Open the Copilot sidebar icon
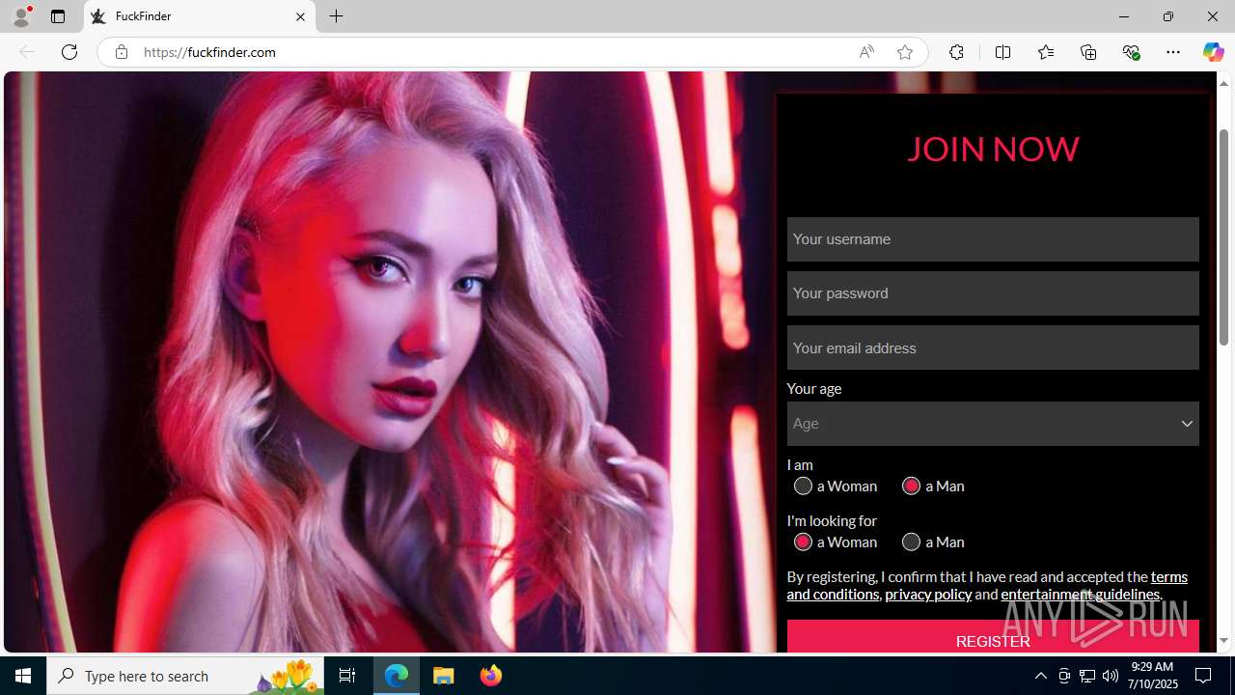The height and width of the screenshot is (695, 1235). click(x=1213, y=52)
